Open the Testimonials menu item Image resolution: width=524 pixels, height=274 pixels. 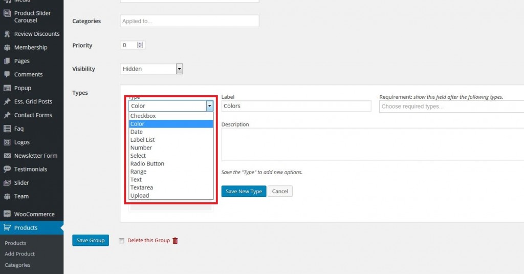[32, 170]
